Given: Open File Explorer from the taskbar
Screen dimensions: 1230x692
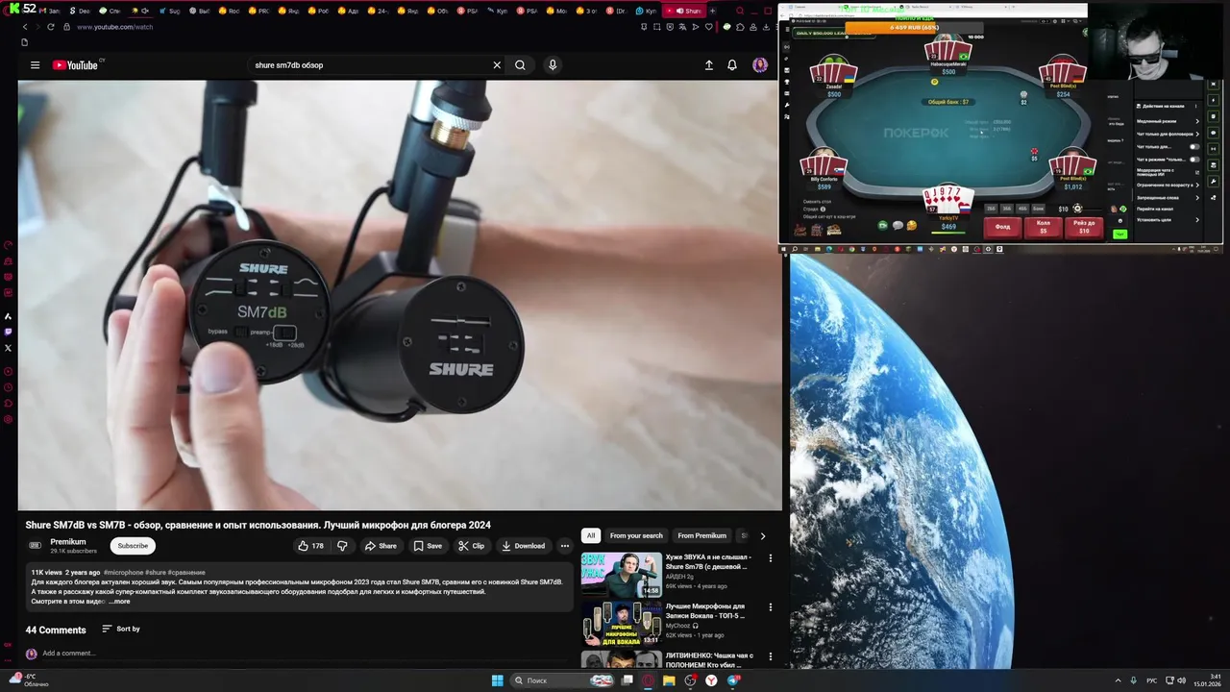Looking at the screenshot, I should pyautogui.click(x=670, y=680).
